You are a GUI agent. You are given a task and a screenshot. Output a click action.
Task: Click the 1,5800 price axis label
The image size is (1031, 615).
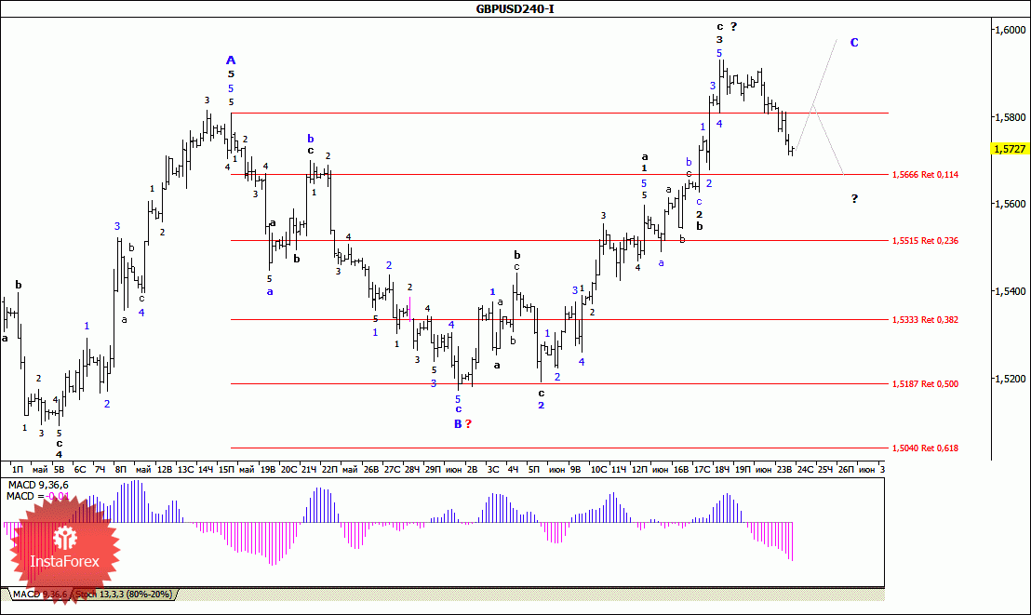(1010, 117)
